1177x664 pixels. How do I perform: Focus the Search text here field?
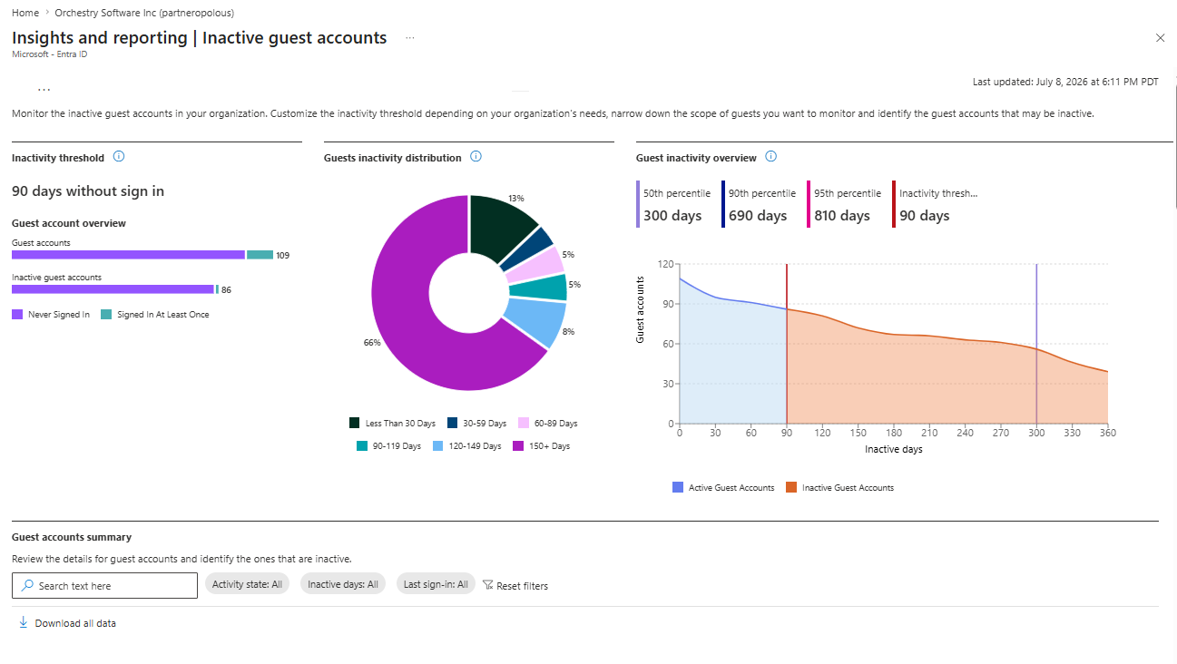click(104, 586)
